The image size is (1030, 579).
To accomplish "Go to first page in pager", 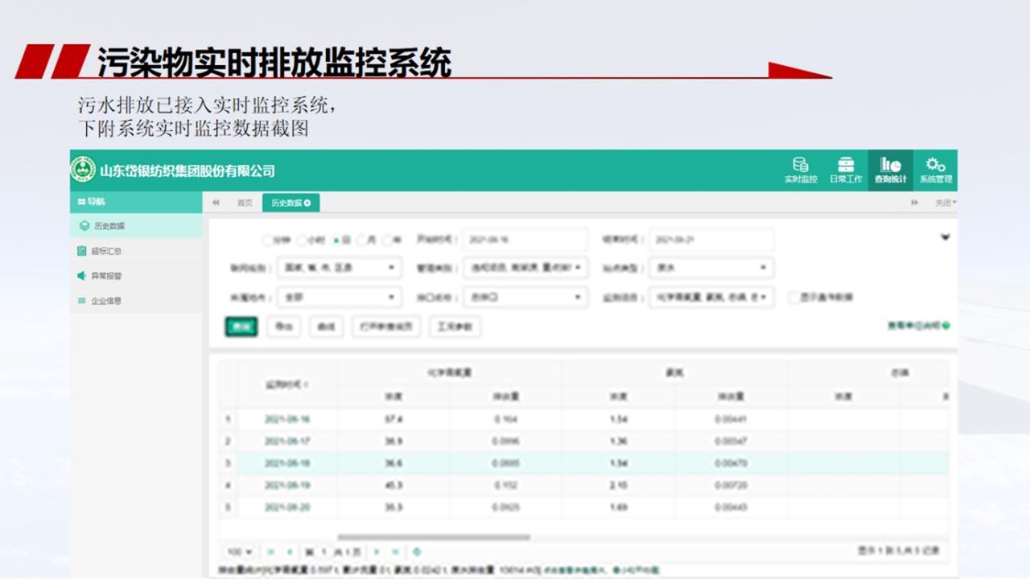I will click(270, 552).
